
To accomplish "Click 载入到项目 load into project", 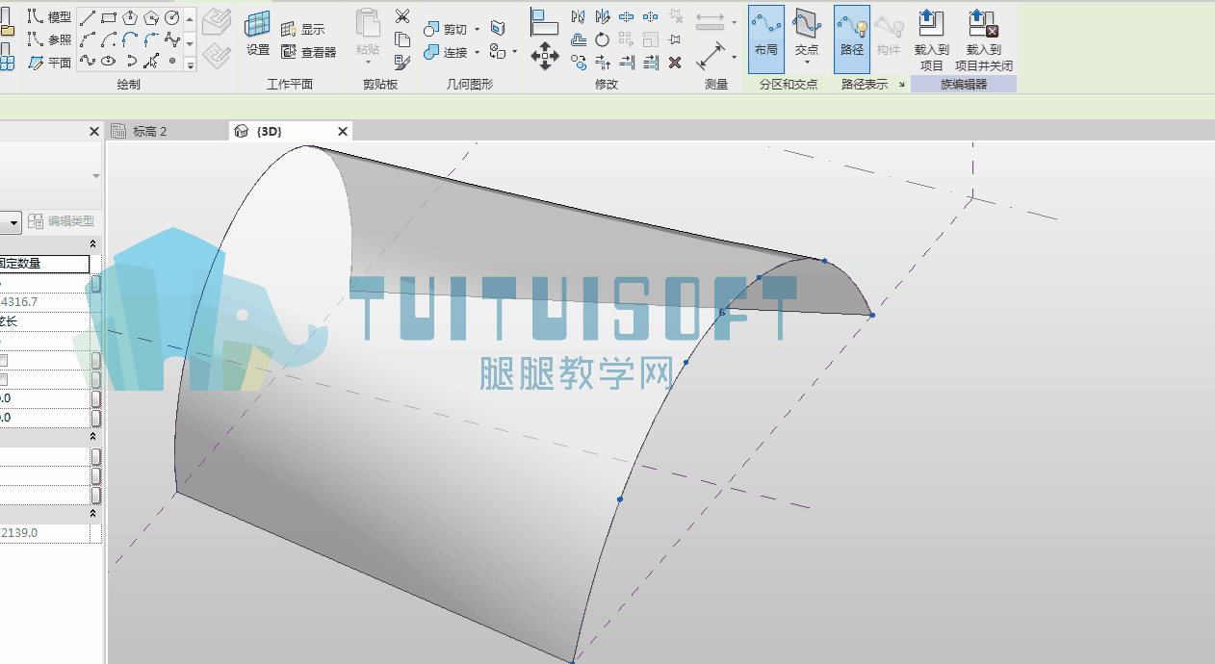I will [931, 39].
